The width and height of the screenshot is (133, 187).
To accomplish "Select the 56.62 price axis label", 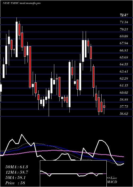I will pyautogui.click(x=124, y=114).
